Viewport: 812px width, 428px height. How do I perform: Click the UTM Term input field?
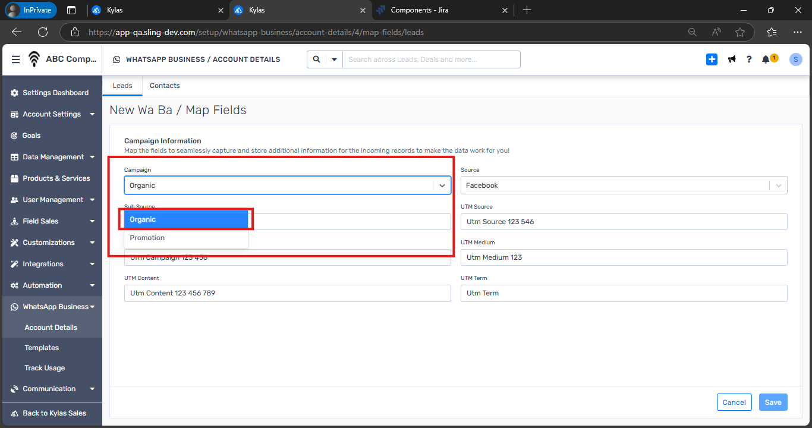624,293
